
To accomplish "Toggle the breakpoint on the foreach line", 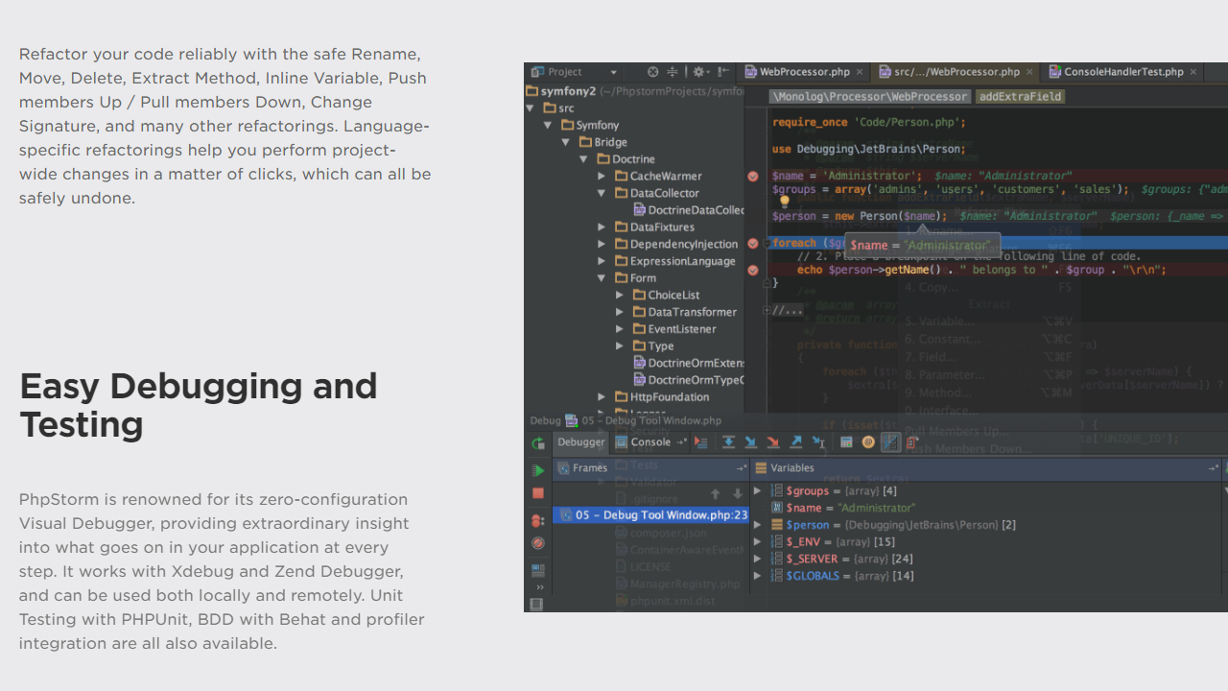I will [753, 244].
